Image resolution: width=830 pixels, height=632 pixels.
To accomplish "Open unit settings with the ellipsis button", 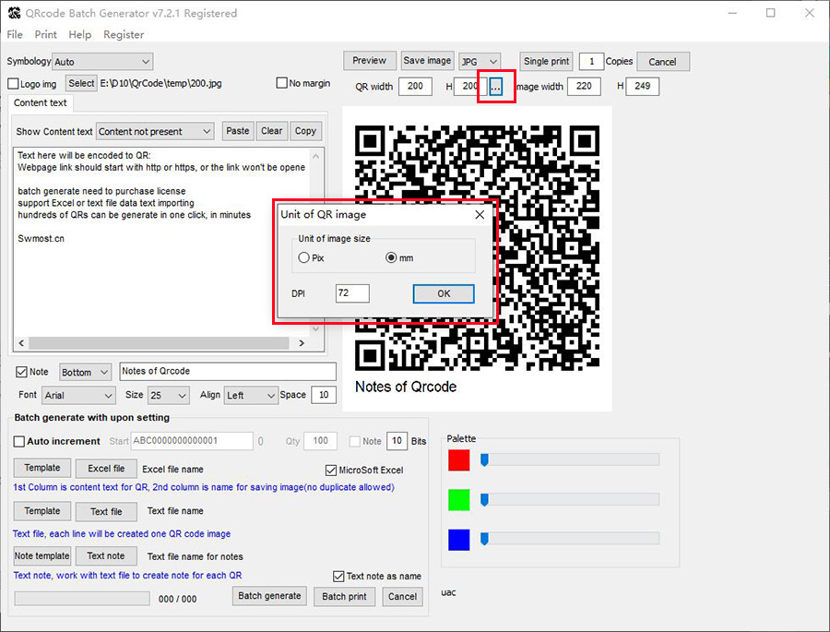I will point(495,87).
